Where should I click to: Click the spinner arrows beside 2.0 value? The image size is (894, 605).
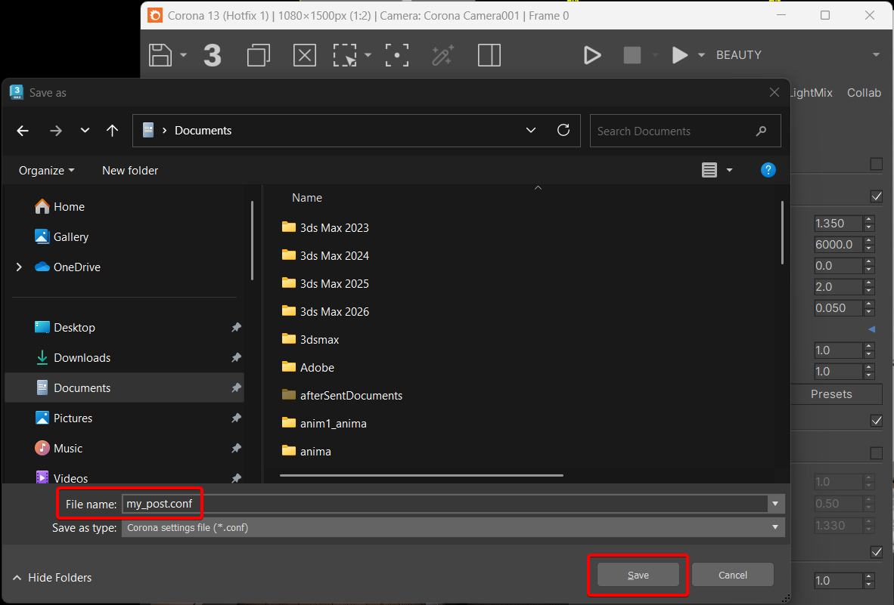tap(869, 287)
